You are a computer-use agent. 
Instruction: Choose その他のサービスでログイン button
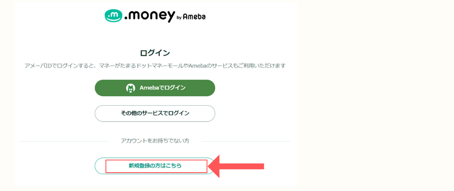click(155, 113)
